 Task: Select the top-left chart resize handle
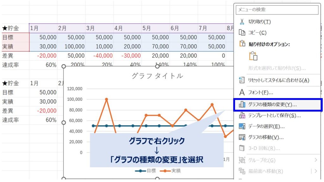point(64,66)
